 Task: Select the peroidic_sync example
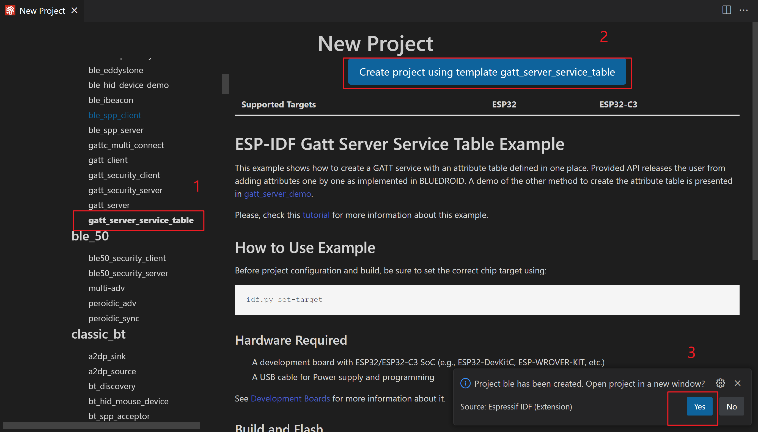pyautogui.click(x=114, y=319)
